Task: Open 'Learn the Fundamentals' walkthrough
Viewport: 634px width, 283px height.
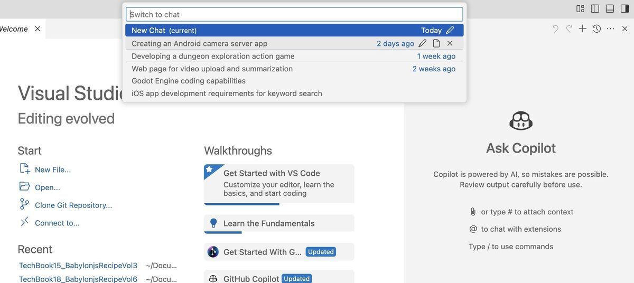Action: pyautogui.click(x=279, y=223)
